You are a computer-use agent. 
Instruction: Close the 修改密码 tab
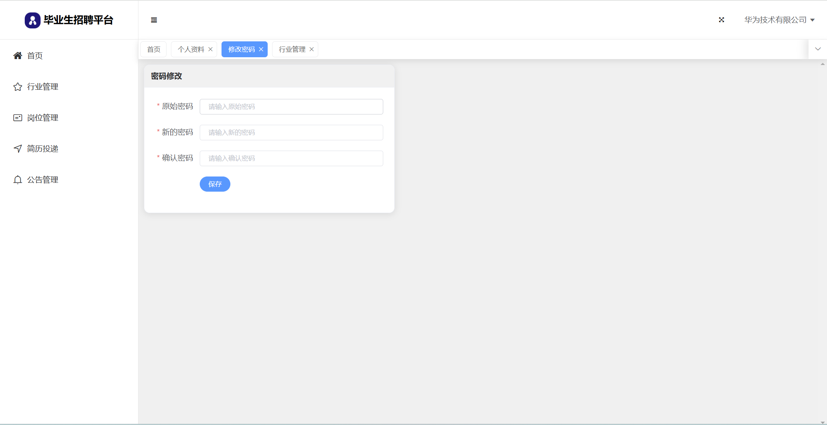pos(261,49)
